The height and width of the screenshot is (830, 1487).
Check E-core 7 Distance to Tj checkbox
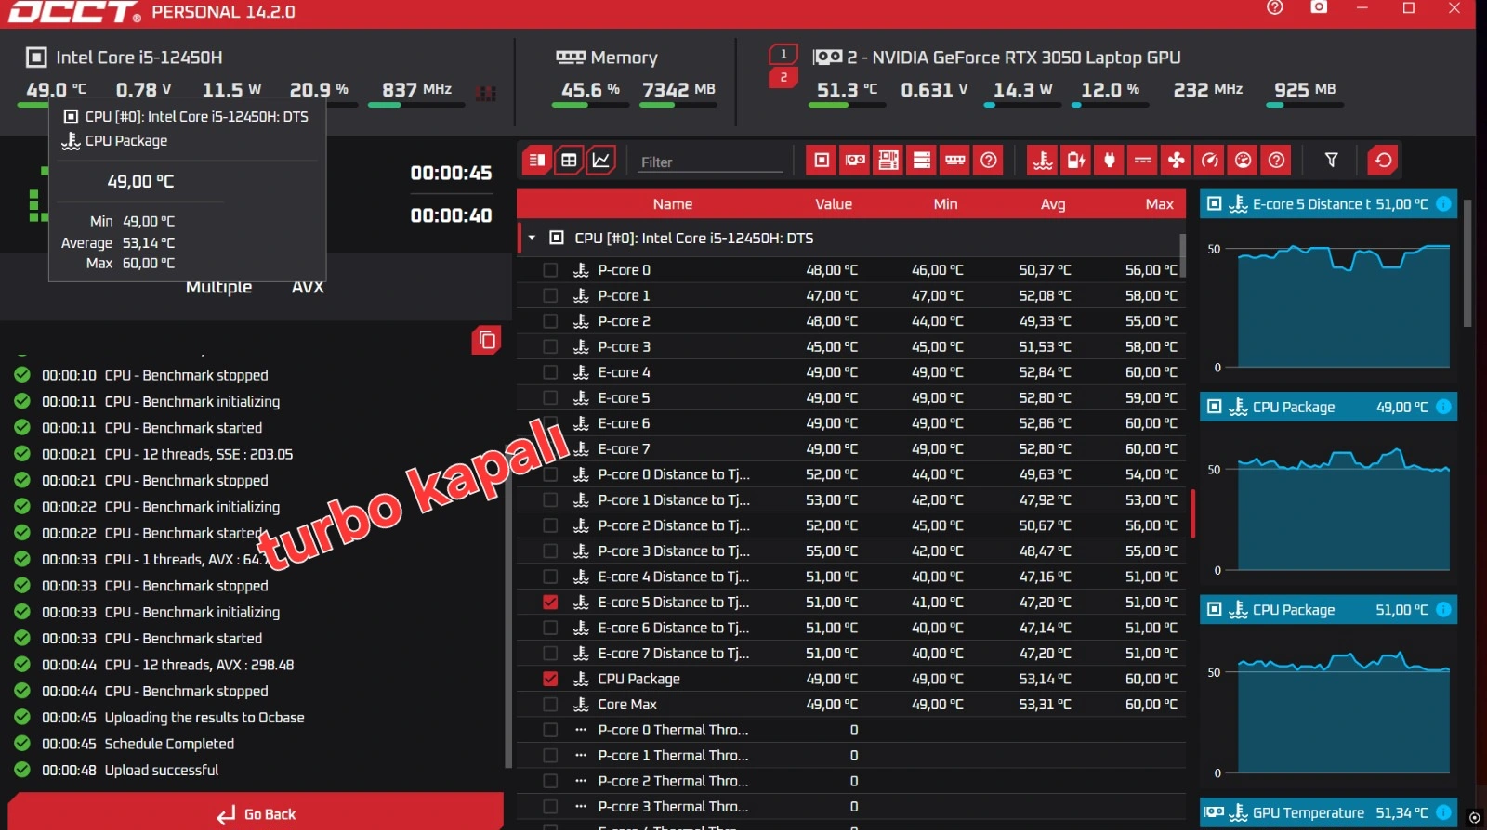coord(550,654)
